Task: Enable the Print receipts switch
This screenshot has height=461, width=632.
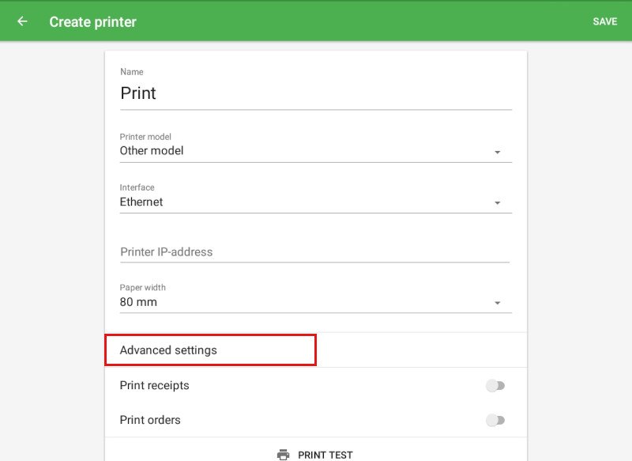Action: 495,386
